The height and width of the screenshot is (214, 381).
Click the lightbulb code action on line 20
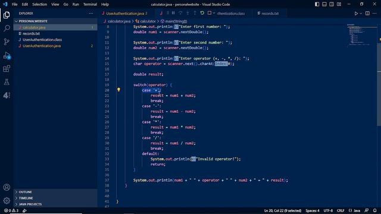tap(118, 90)
